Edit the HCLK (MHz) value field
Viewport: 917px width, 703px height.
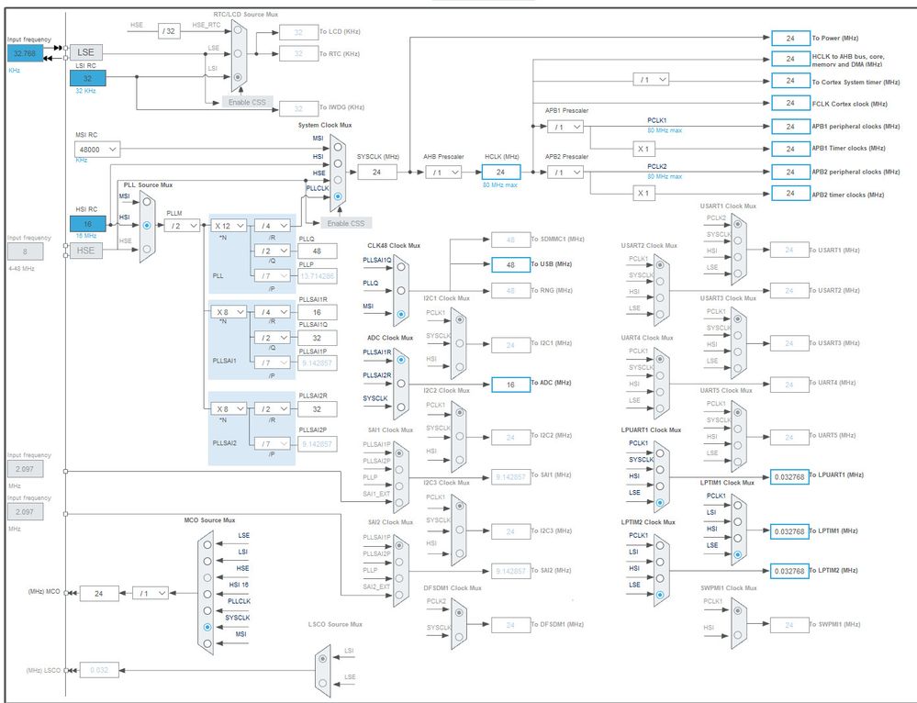click(x=501, y=172)
